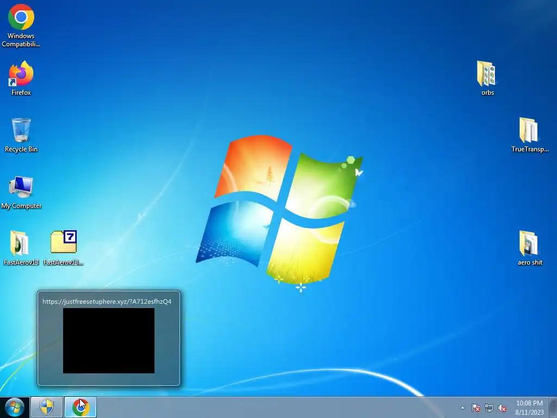Click the justfreesetuphere.xyz preview title
This screenshot has width=557, height=418.
tap(107, 302)
